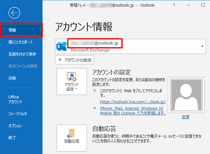Screen dimensions: 210x154
Task: Open 開く/エクスポート in the sidebar
Action: tap(21, 42)
